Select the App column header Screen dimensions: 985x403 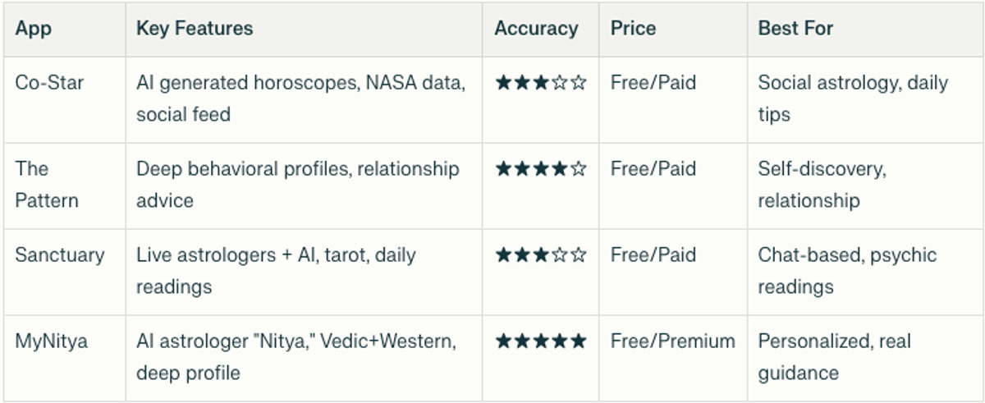(34, 29)
